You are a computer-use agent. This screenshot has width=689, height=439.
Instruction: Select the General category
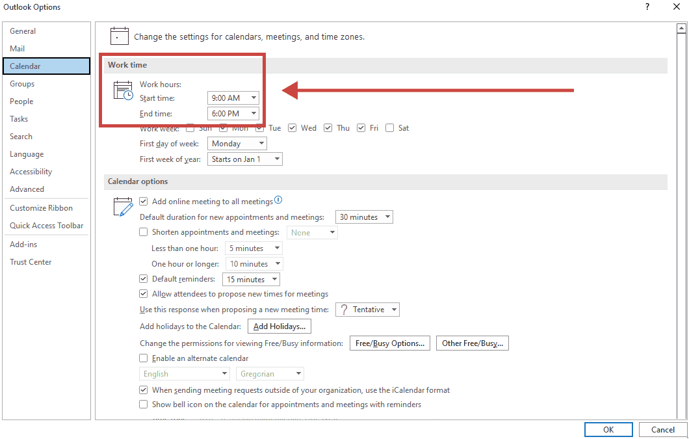[x=46, y=31]
